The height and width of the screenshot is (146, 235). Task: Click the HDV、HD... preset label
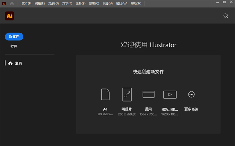170,109
